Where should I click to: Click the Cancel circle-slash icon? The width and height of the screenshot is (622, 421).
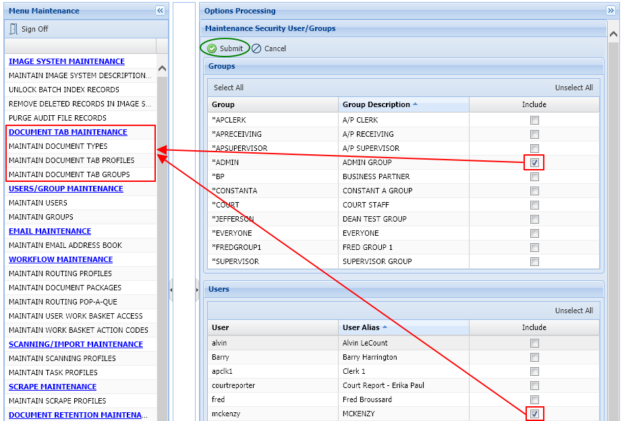coord(256,48)
